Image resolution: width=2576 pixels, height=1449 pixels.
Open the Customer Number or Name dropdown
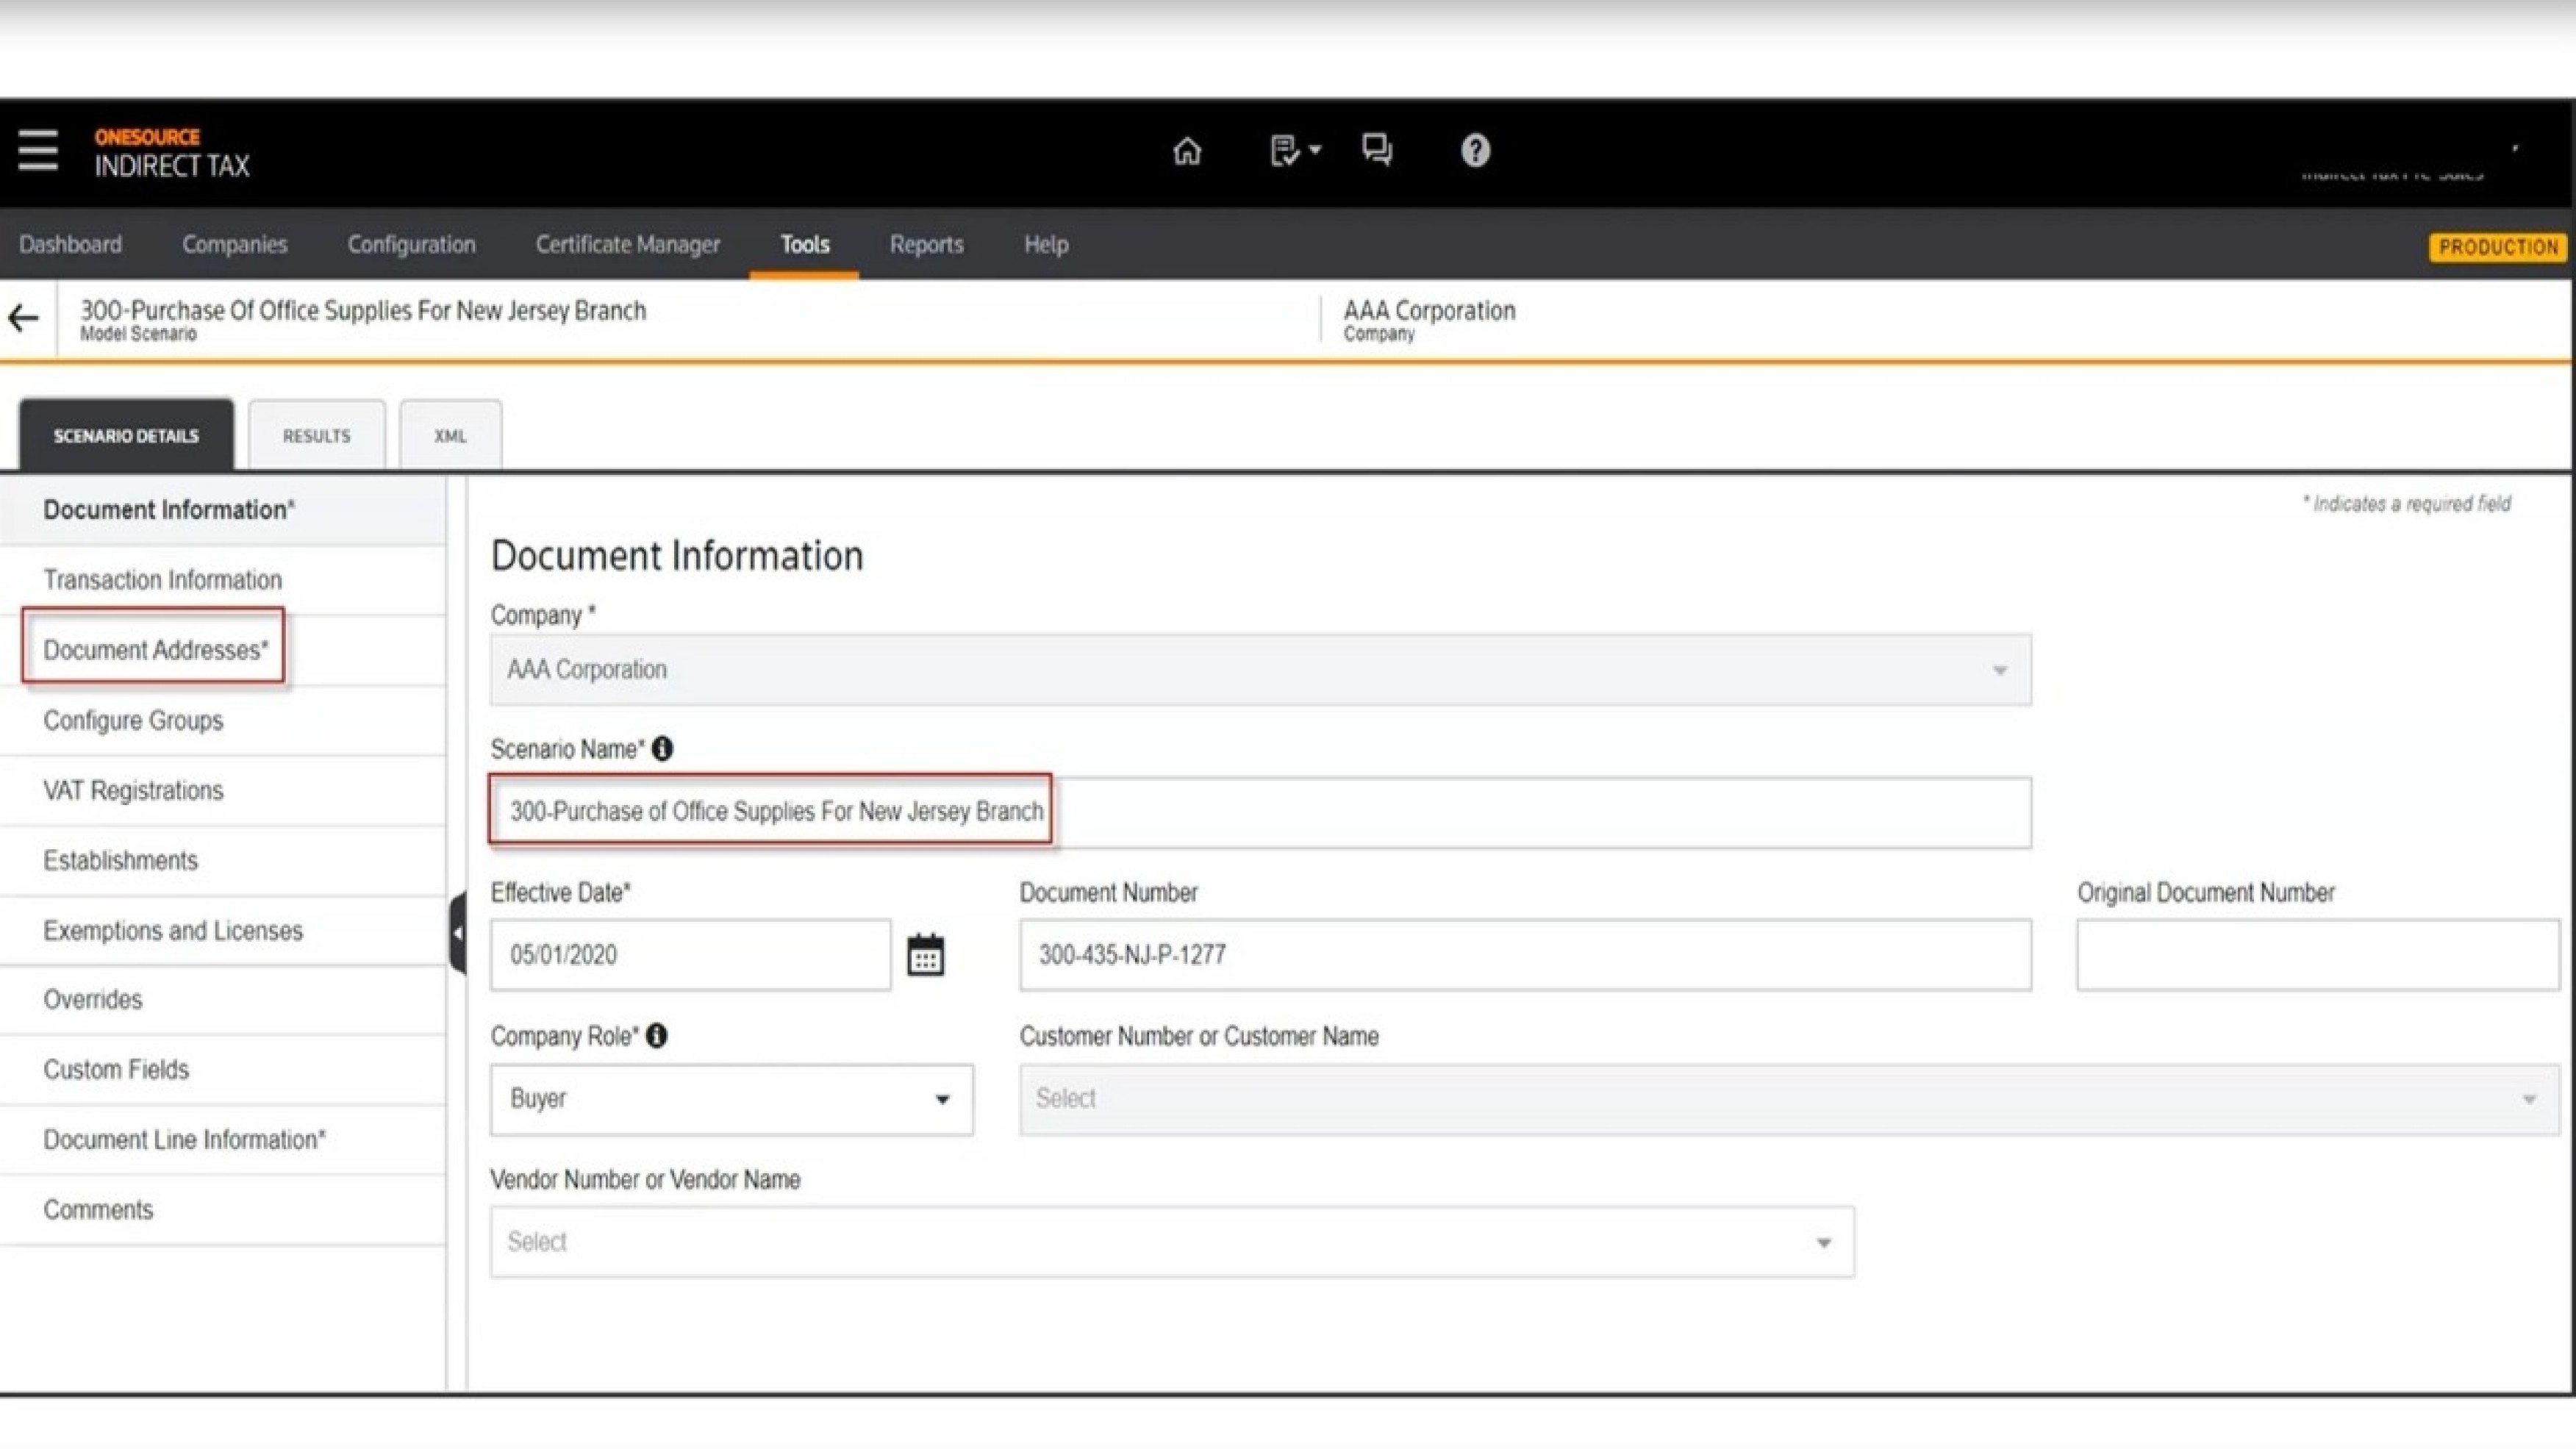point(1787,1099)
